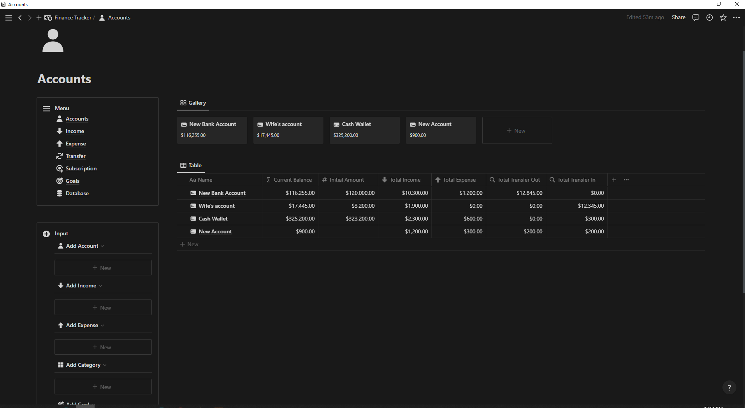Viewport: 745px width, 408px height.
Task: Add a new row below the table
Action: [190, 245]
